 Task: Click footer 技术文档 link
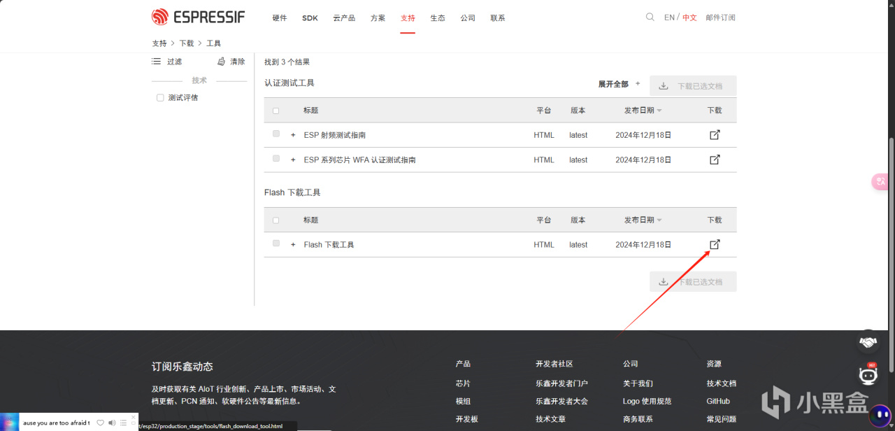722,383
